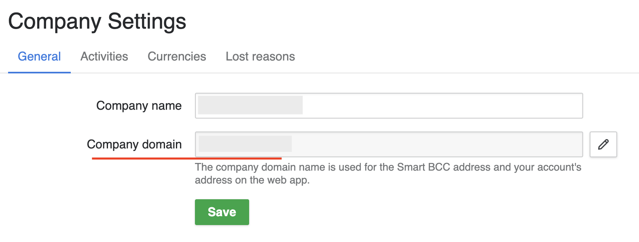Click the redacted value in Company name
This screenshot has width=639, height=242.
pos(250,105)
